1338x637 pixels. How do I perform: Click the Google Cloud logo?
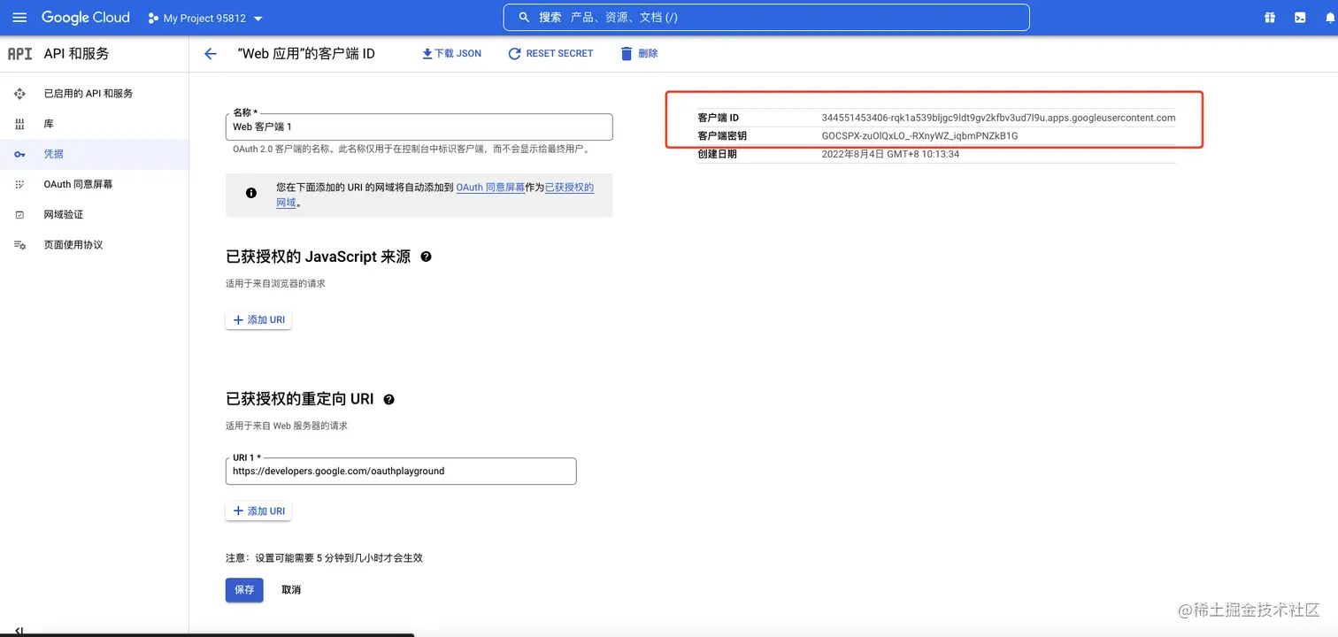[x=86, y=18]
